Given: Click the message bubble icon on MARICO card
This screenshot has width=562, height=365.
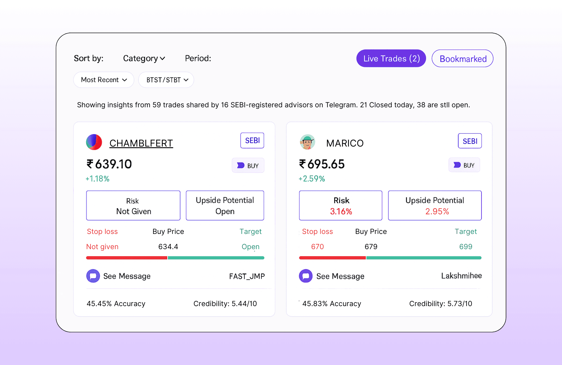Looking at the screenshot, I should point(306,276).
